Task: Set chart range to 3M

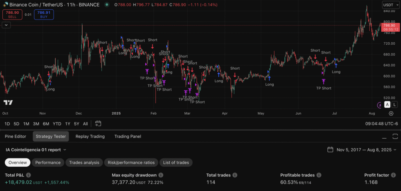Action: point(36,124)
